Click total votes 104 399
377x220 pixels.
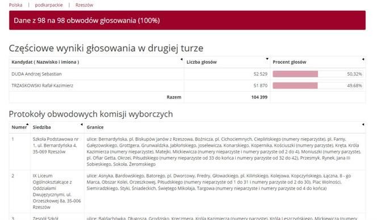pos(259,97)
